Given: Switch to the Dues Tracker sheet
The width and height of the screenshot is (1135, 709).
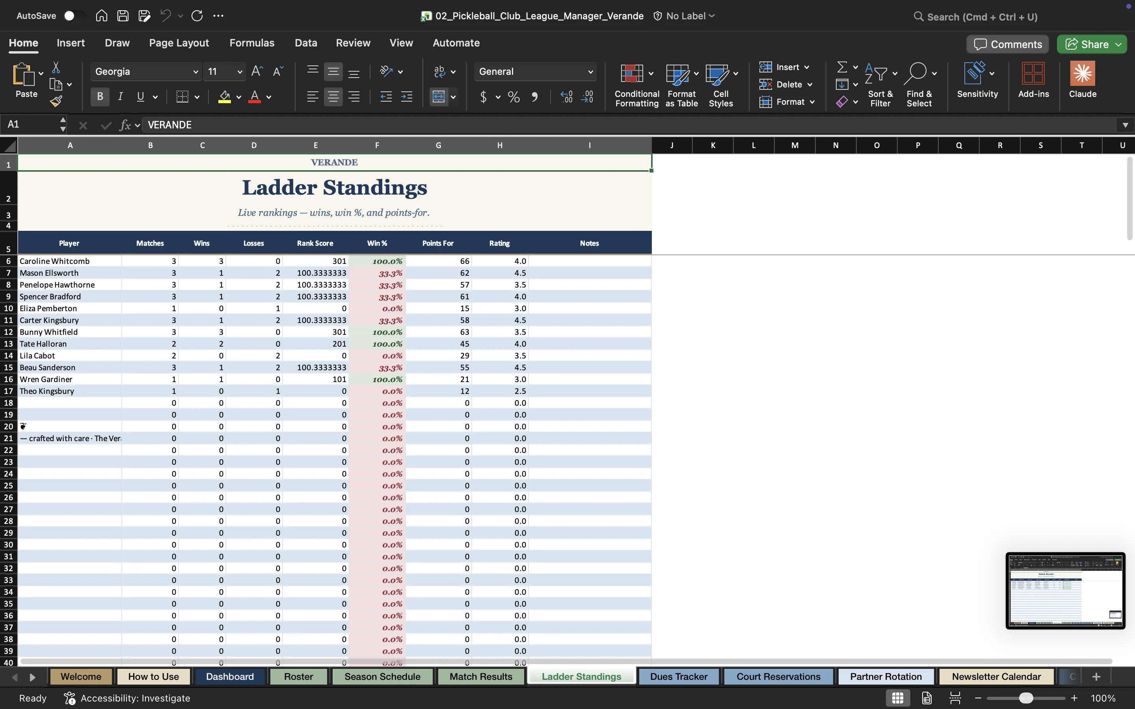Looking at the screenshot, I should pyautogui.click(x=679, y=676).
